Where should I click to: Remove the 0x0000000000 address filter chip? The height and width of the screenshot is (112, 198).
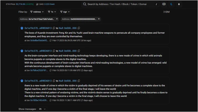coord(99,19)
